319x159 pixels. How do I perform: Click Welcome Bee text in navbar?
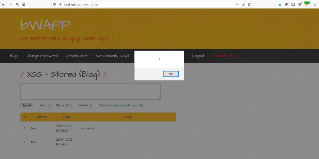pos(225,56)
